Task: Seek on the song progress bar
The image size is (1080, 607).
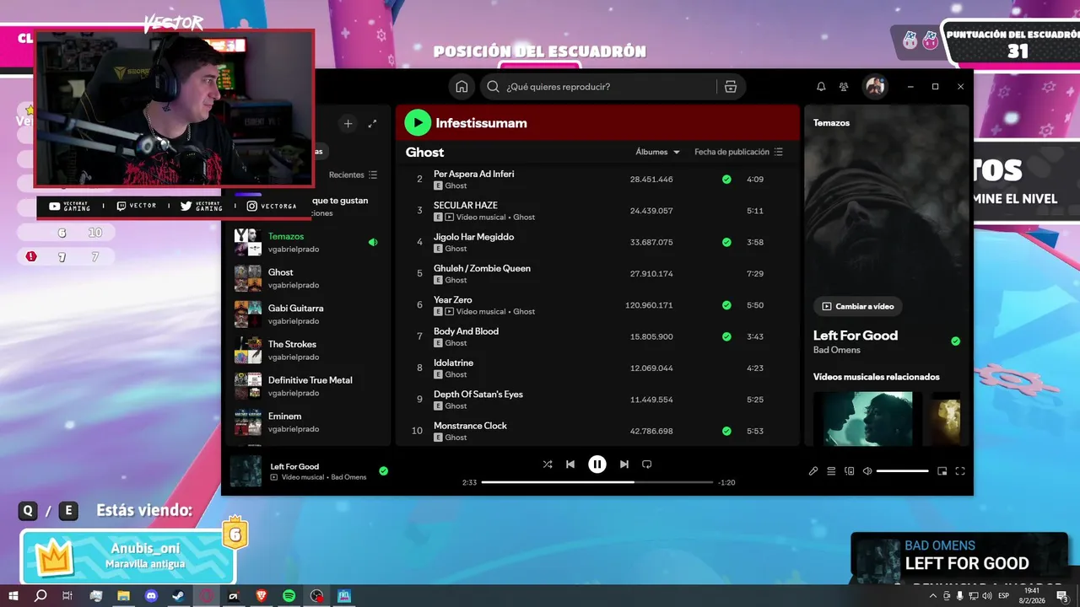Action: [597, 482]
